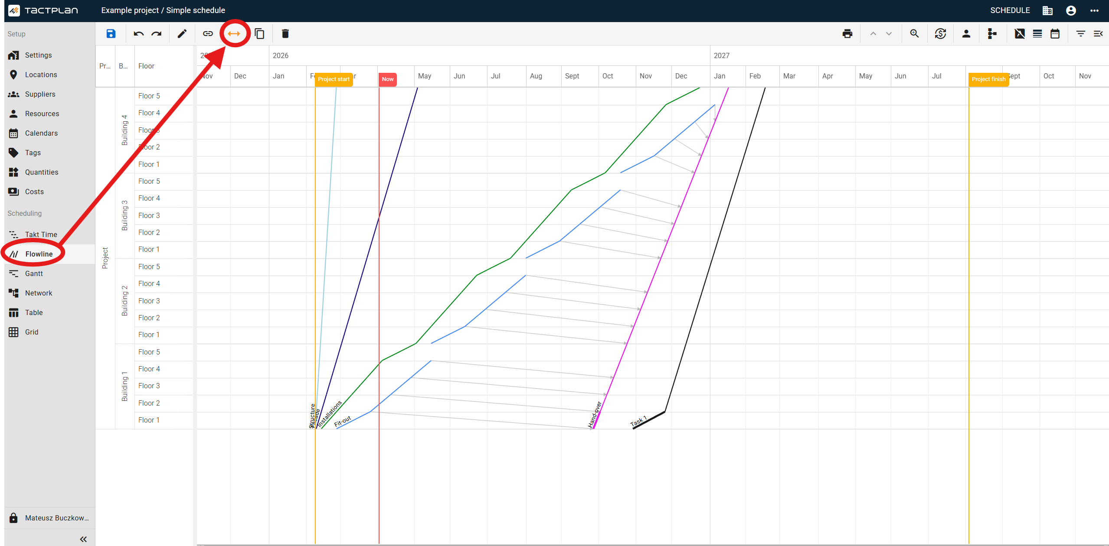This screenshot has width=1109, height=546.
Task: Copy selection with the duplicate icon
Action: [x=260, y=34]
